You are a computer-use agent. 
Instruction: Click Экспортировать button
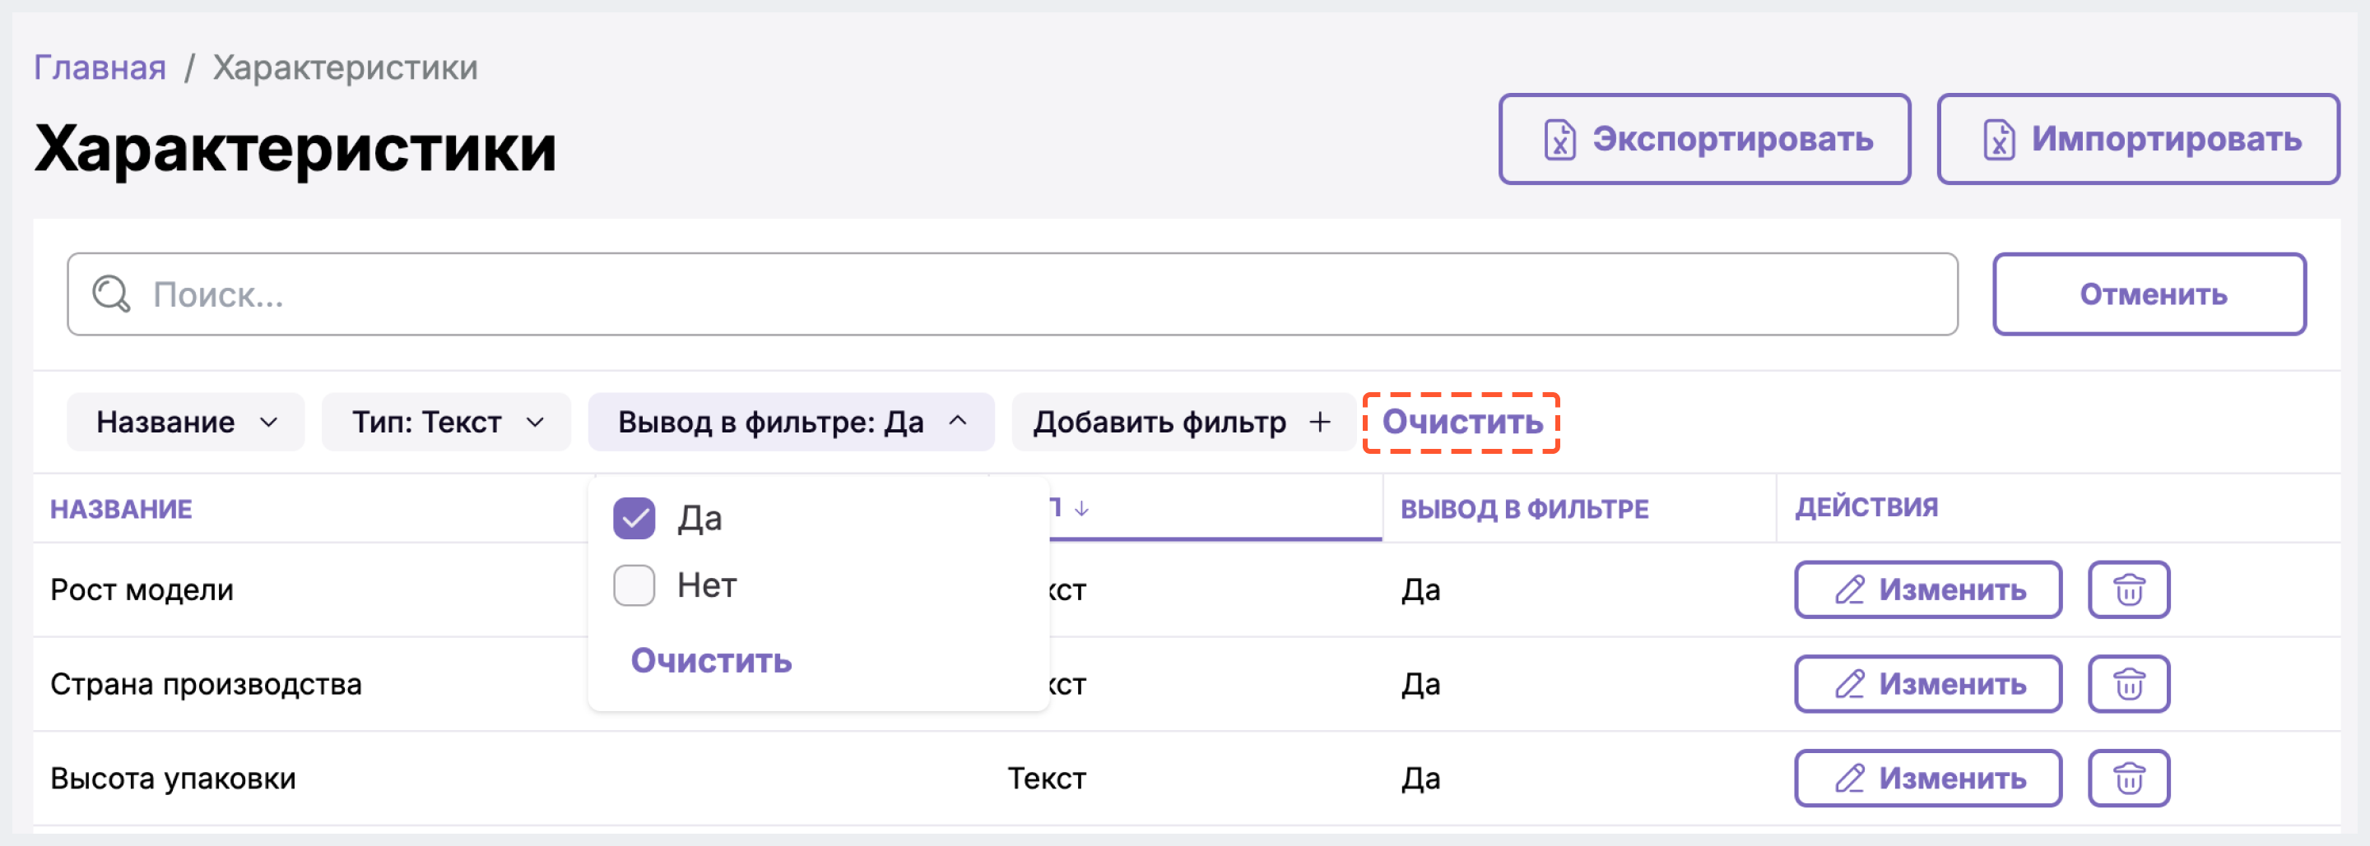click(1705, 139)
